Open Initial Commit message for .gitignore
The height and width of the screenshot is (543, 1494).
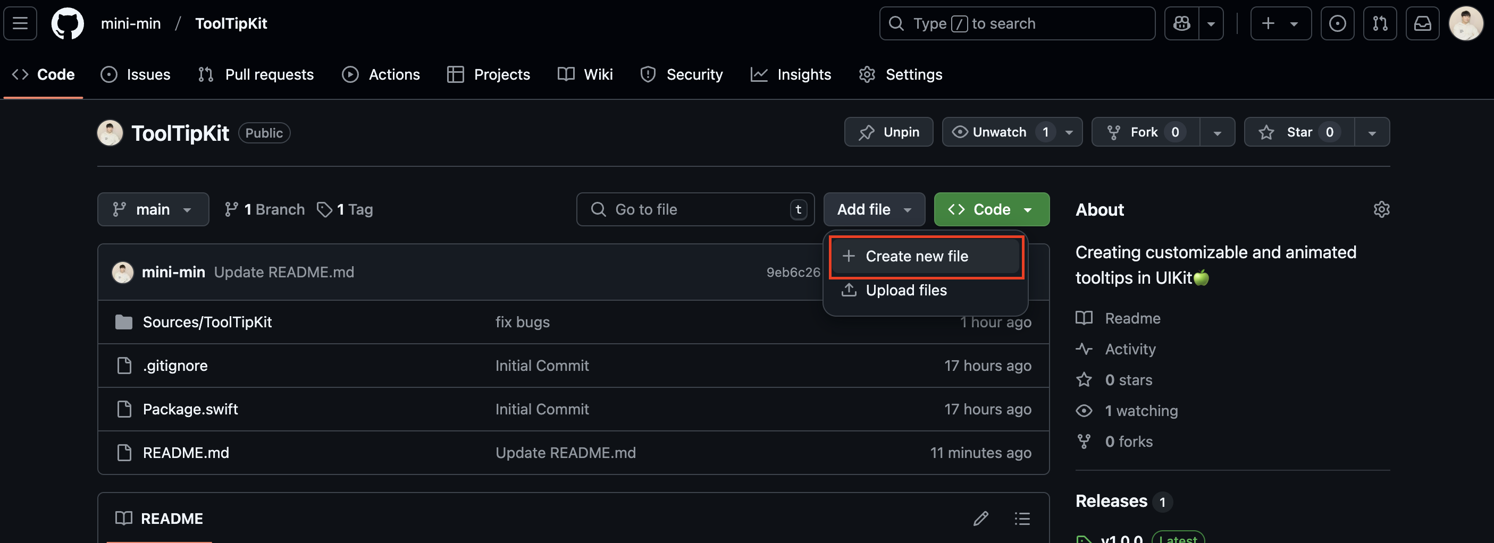point(542,366)
